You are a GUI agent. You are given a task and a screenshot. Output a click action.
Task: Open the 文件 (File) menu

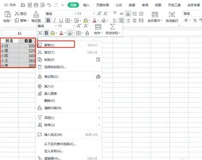10,5
